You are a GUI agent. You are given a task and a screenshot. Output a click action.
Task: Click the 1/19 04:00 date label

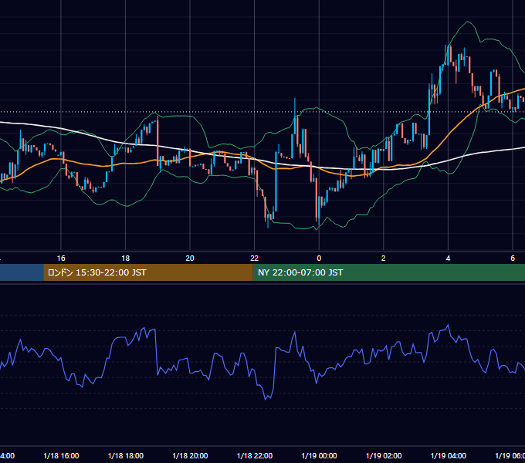(x=449, y=455)
